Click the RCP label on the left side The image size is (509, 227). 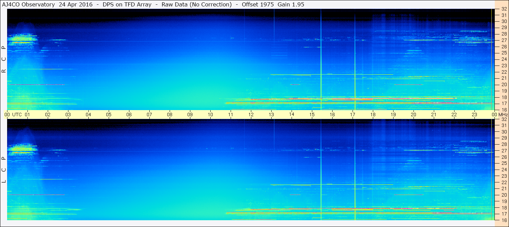point(4,59)
